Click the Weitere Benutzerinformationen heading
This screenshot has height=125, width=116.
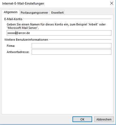[26, 40]
